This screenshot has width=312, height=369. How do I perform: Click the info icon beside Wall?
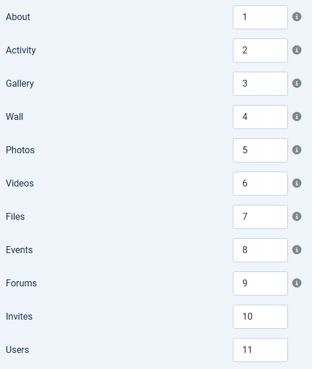point(297,116)
